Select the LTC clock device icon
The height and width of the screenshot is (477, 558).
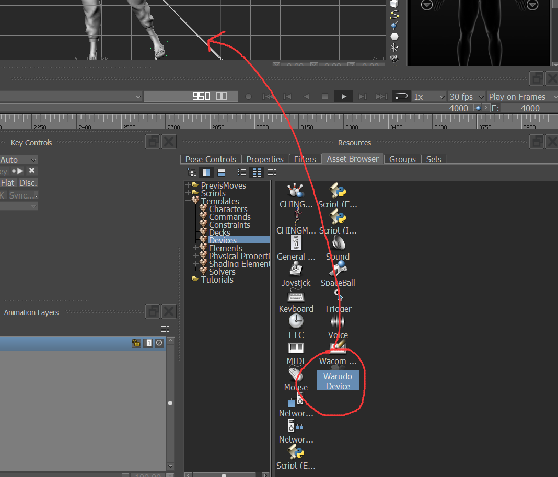pyautogui.click(x=296, y=322)
